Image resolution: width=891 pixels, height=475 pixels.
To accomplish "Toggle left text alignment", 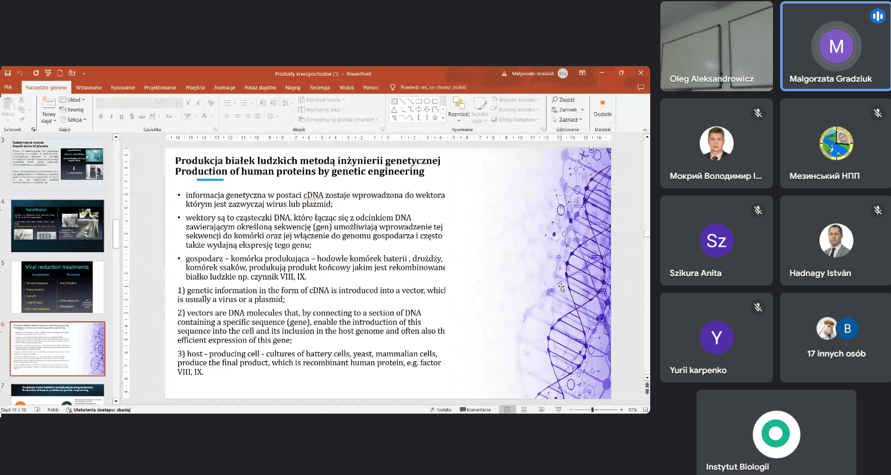I will coord(226,117).
